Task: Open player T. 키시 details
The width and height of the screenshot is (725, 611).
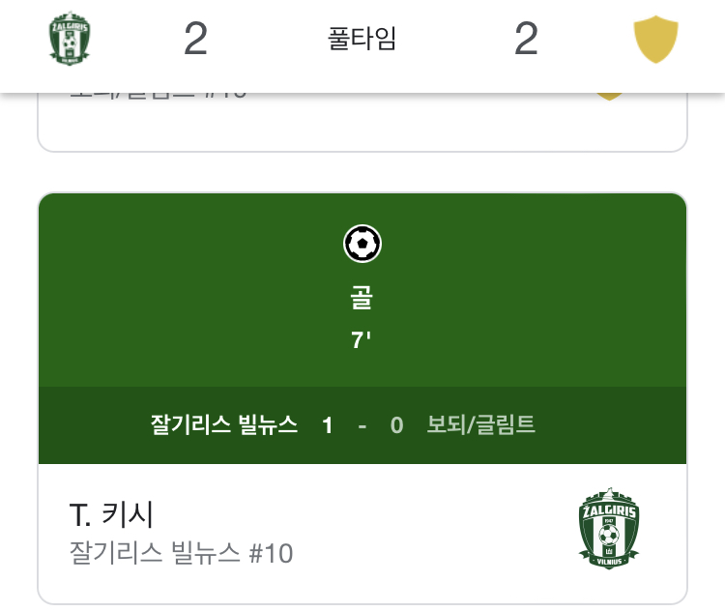Action: click(111, 514)
